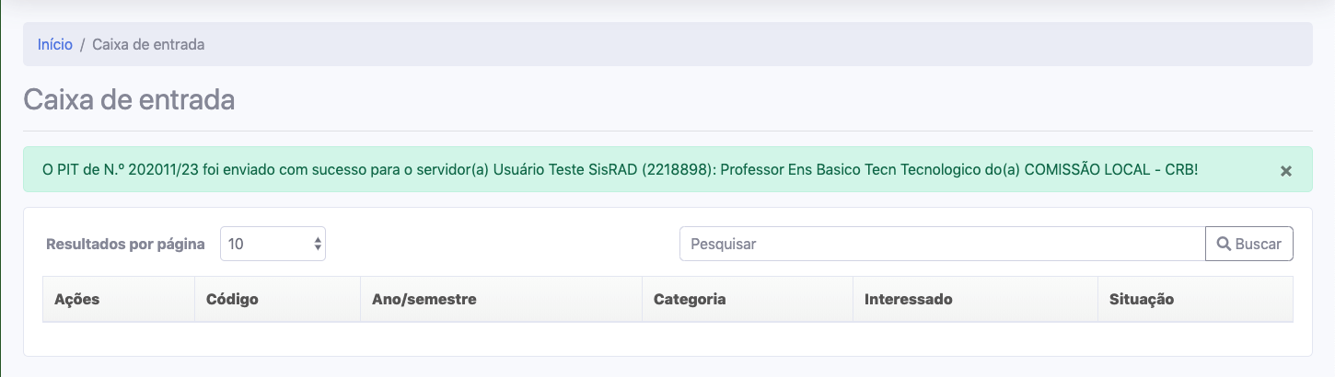Go to Início via the breadcrumb link
Viewport: 1335px width, 377px height.
pos(55,44)
